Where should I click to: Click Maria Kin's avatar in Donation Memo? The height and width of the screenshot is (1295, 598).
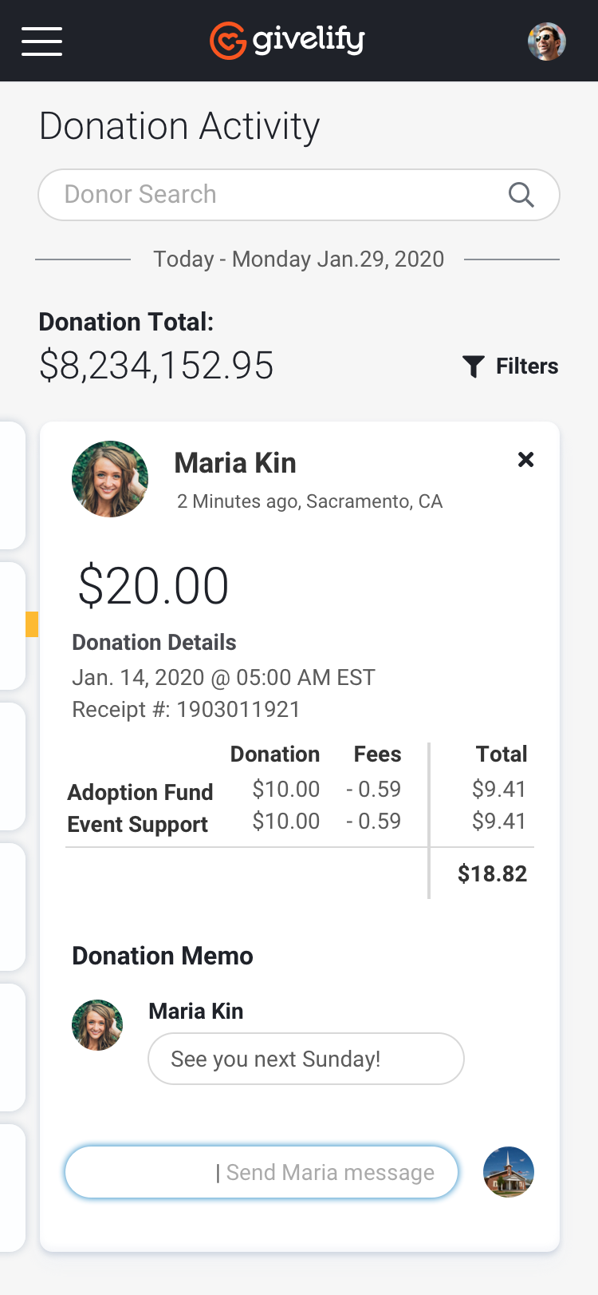coord(97,1025)
